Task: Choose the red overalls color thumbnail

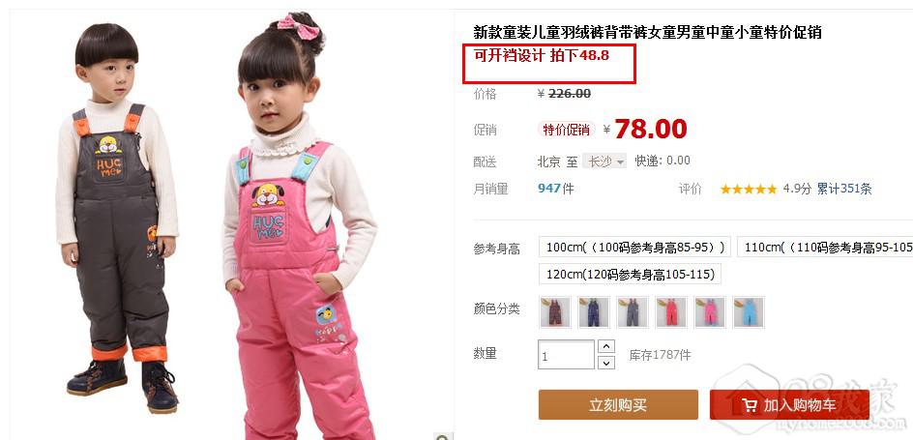Action: coord(671,312)
